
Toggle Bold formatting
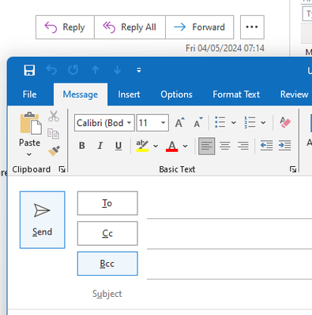coord(82,146)
